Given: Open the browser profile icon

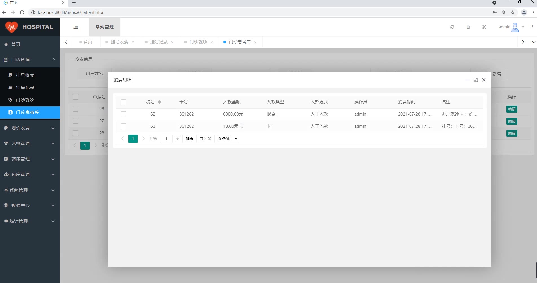Looking at the screenshot, I should (x=524, y=12).
